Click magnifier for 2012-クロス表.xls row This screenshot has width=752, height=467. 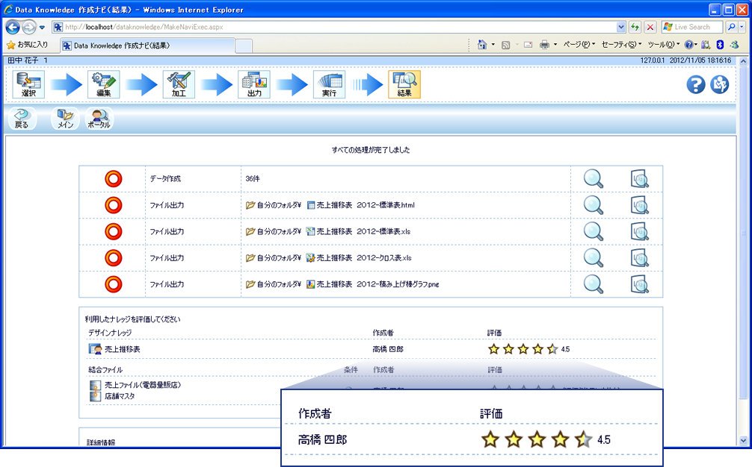(x=594, y=257)
